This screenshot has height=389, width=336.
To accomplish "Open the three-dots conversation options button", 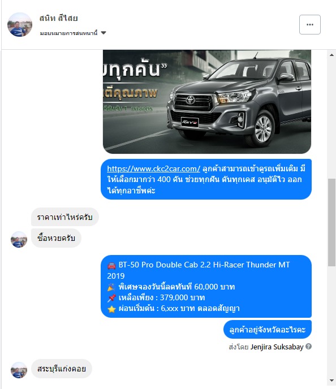I will [309, 24].
